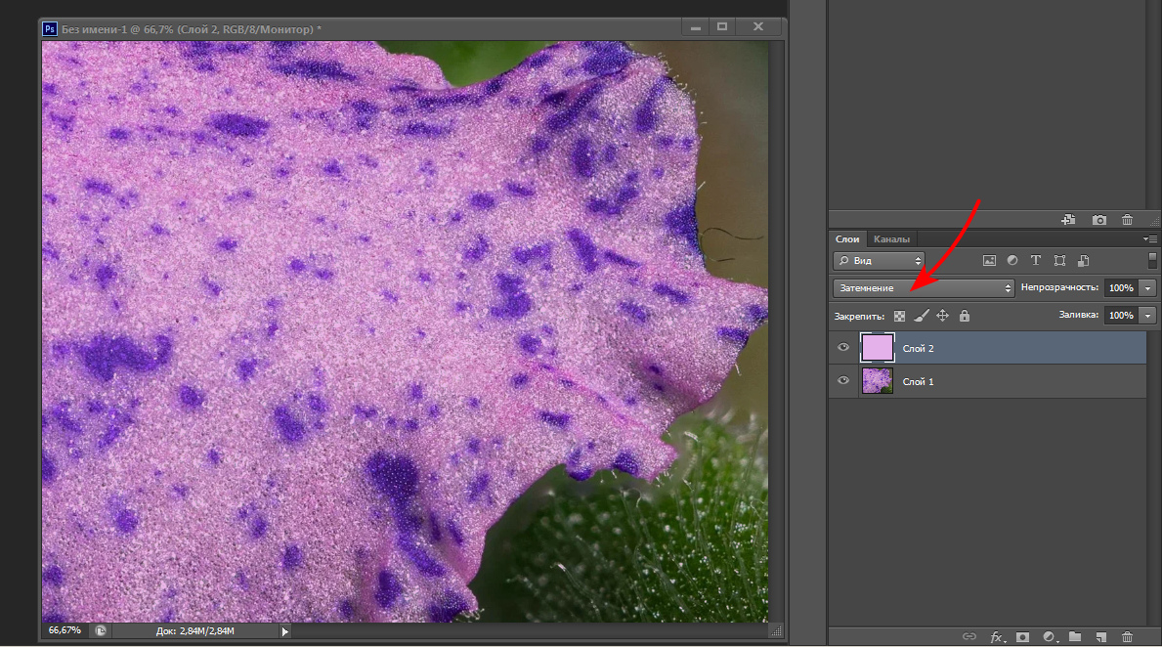The width and height of the screenshot is (1162, 647).
Task: Click the Без имени-1 document title bar text
Action: 192,29
